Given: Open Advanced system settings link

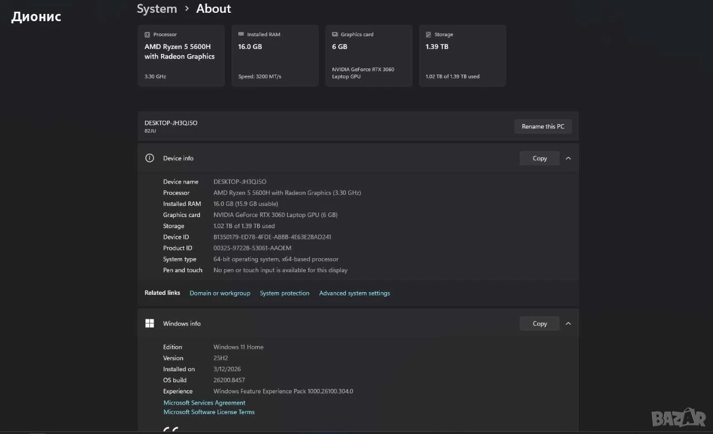Looking at the screenshot, I should tap(354, 293).
